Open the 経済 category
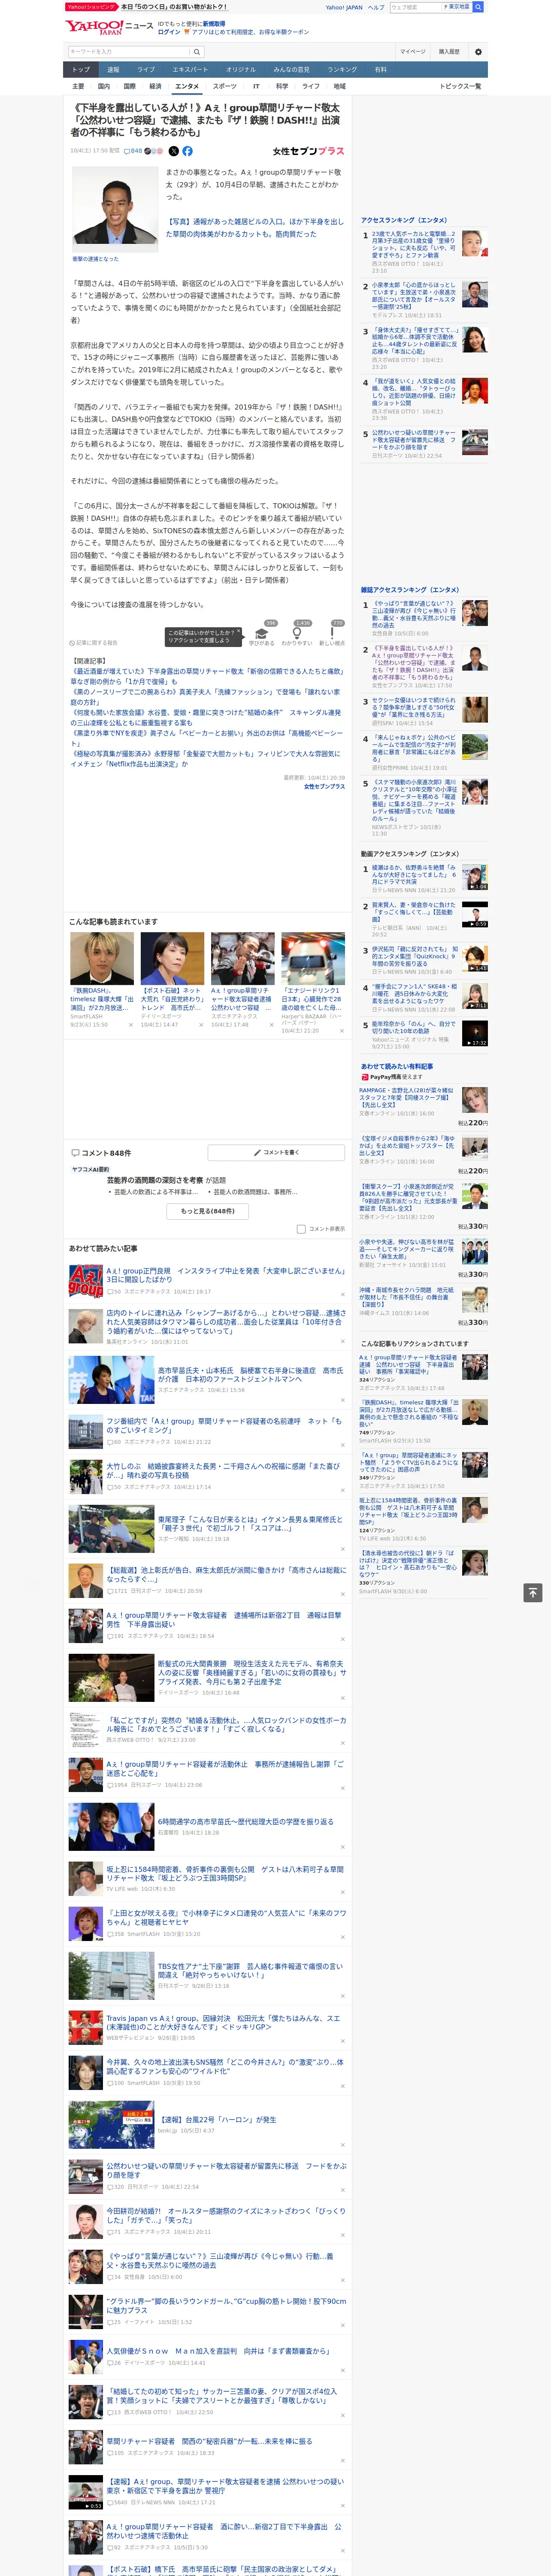The image size is (551, 2576). tap(155, 86)
